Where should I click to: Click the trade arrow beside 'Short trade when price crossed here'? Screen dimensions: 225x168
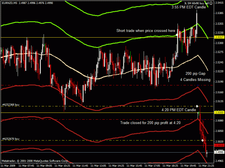click(177, 35)
